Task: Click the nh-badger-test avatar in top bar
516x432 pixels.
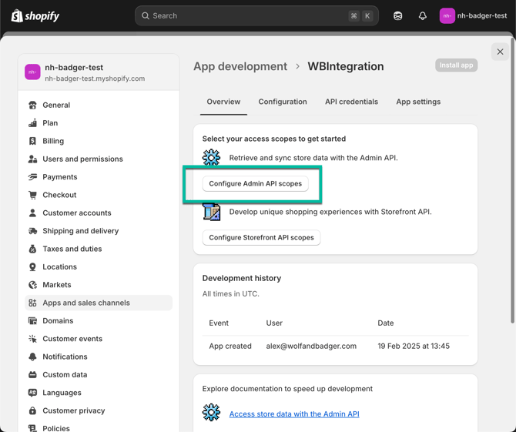Action: pyautogui.click(x=447, y=16)
